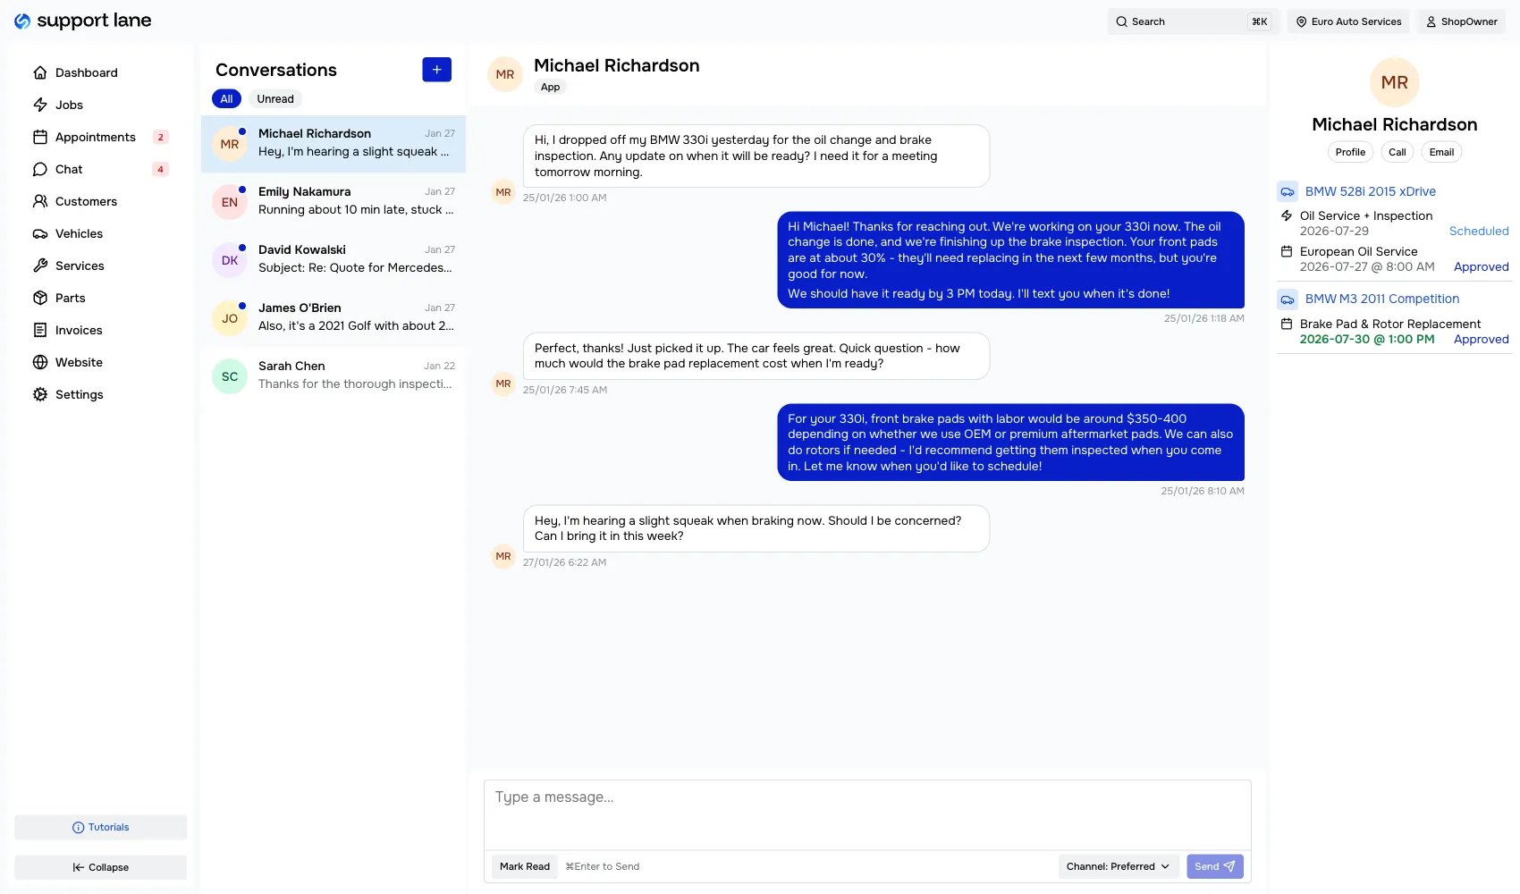Click the info icon on Tutorials

coord(78,828)
